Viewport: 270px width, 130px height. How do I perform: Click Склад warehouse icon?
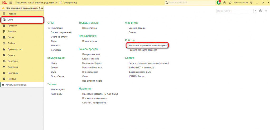4,37
